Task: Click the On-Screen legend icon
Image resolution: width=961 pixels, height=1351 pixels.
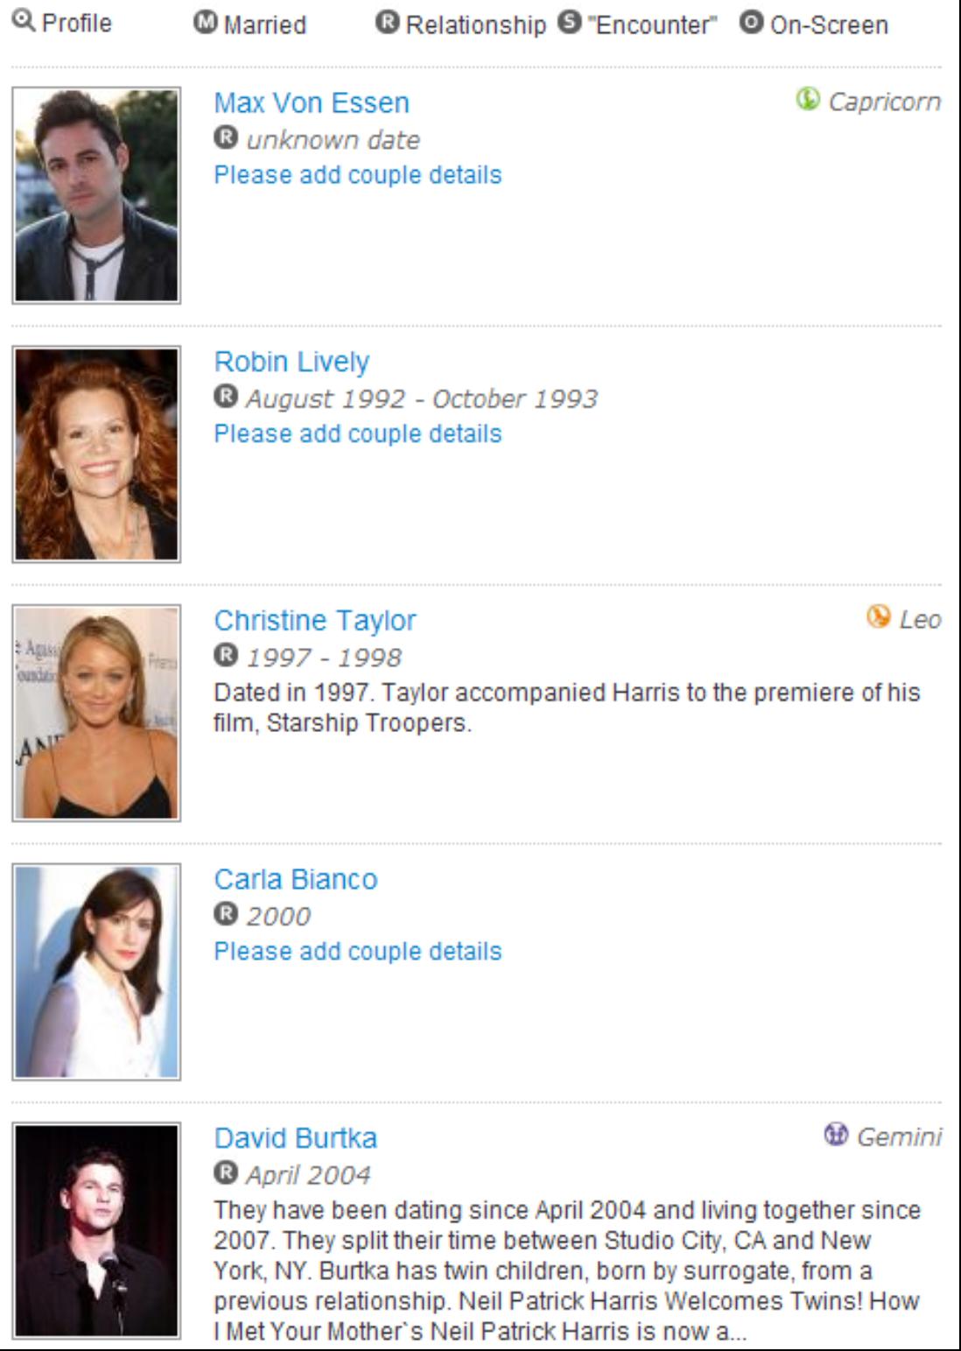Action: coord(752,23)
